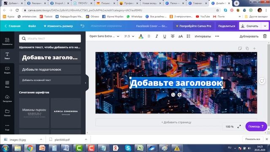Screen dimensions: 270x152
Task: Open the zoom level 100 % menu
Action: [229, 127]
